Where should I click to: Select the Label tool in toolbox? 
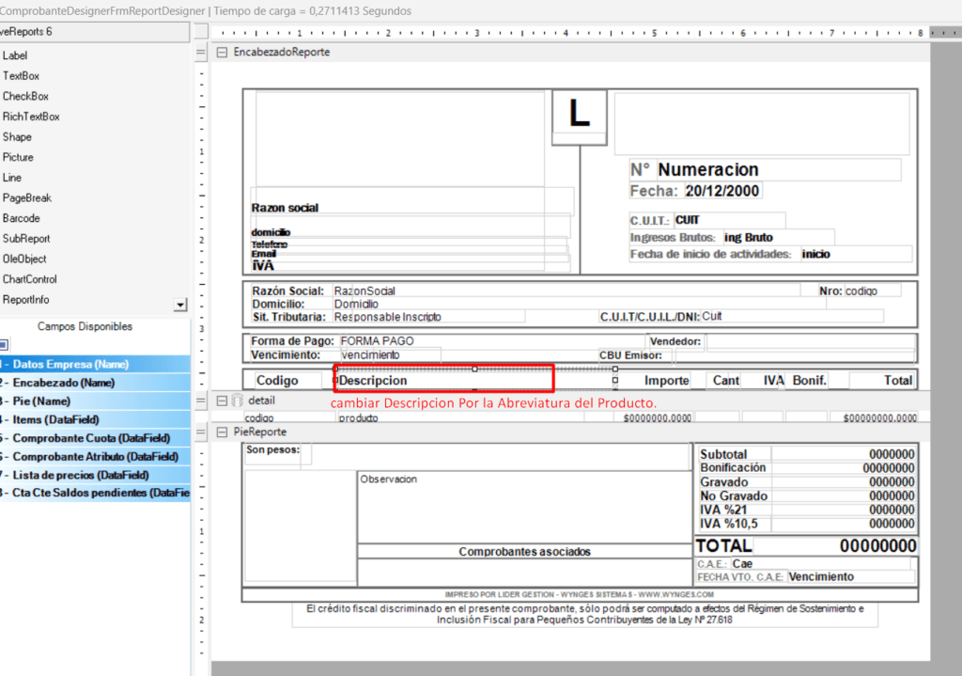(x=16, y=55)
